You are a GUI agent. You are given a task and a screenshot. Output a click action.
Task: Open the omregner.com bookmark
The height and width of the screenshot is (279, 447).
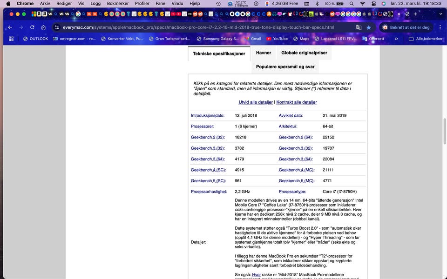pos(74,39)
